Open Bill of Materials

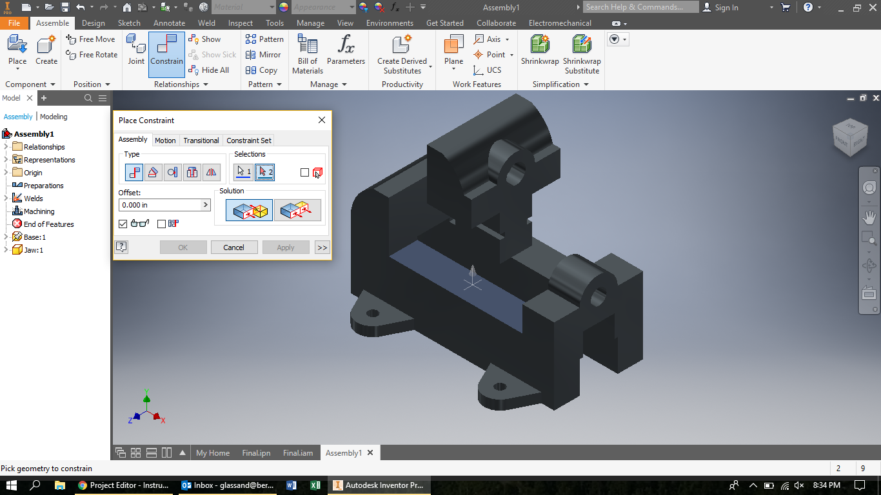[x=308, y=54]
